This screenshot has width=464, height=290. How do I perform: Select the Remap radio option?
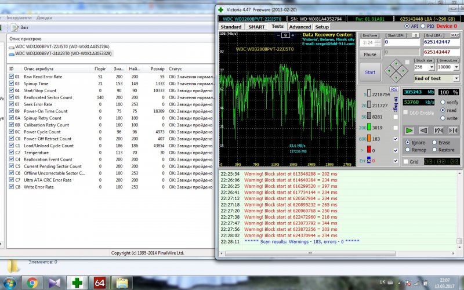[408, 150]
